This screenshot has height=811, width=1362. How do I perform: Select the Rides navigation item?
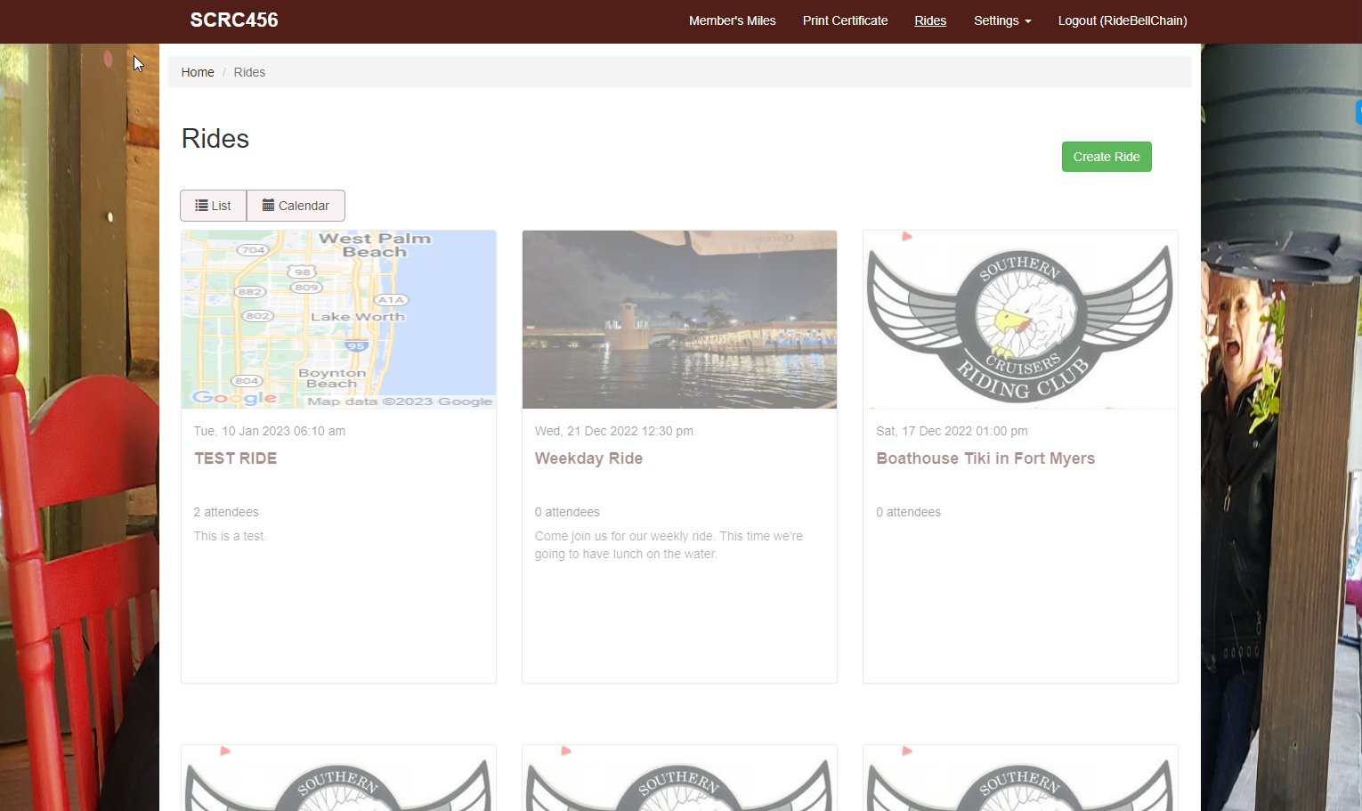pos(930,20)
